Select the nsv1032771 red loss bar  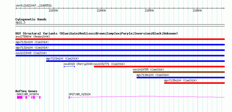coord(159,67)
